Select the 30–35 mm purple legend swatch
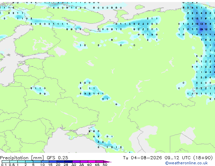Image resolution: width=215 pixels, height=166 pixels. [x=76, y=162]
